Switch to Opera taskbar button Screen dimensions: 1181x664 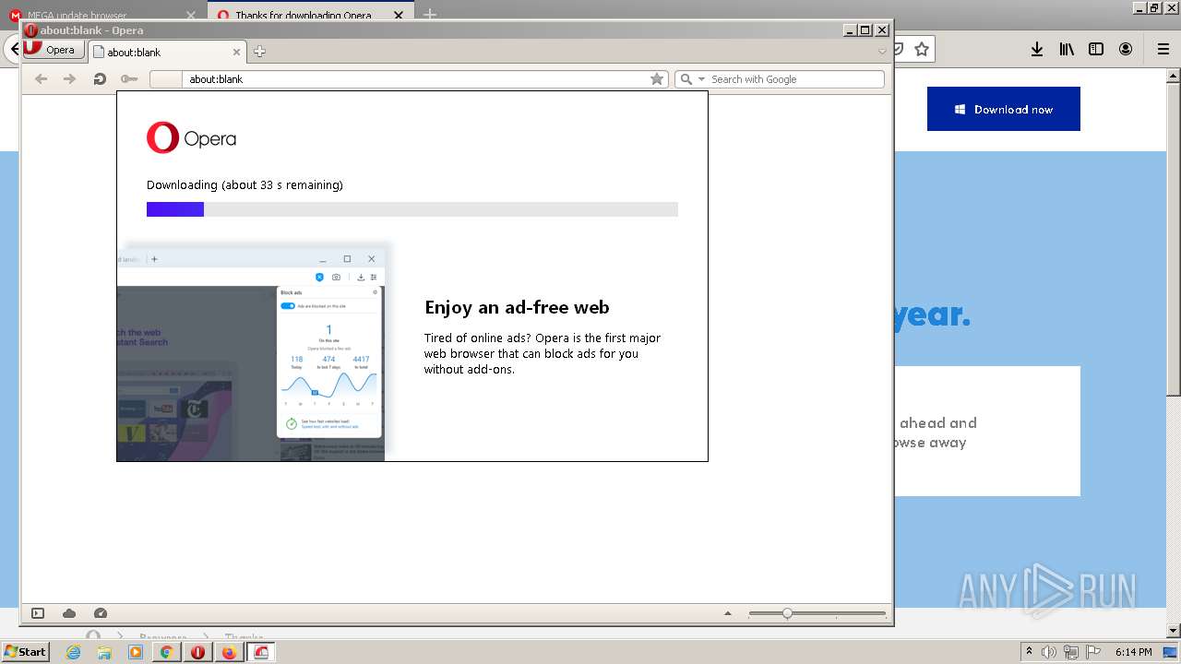197,652
